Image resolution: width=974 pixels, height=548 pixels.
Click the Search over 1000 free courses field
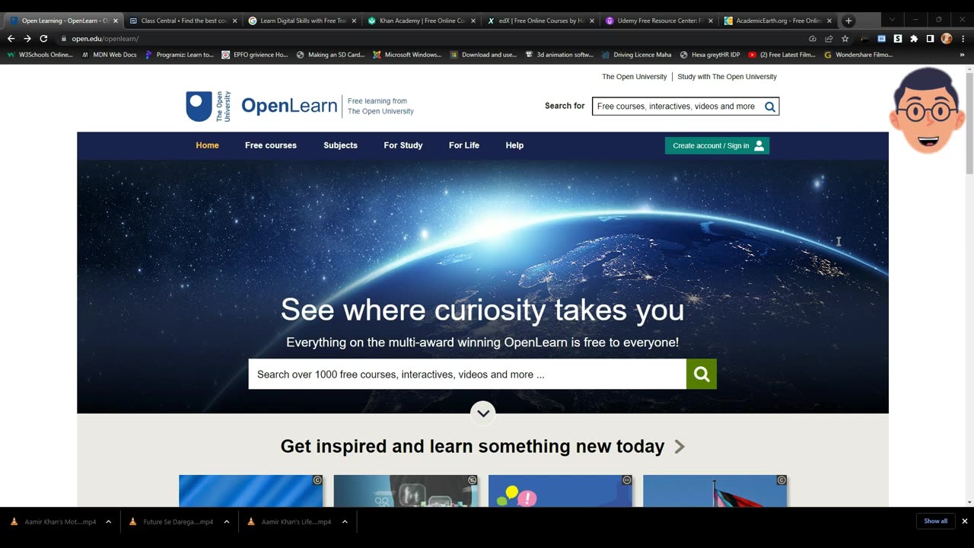point(467,374)
